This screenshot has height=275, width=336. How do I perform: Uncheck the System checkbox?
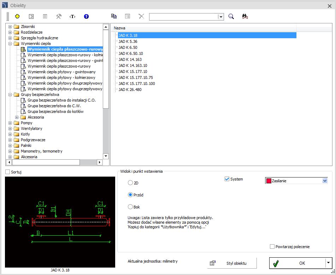(x=227, y=179)
